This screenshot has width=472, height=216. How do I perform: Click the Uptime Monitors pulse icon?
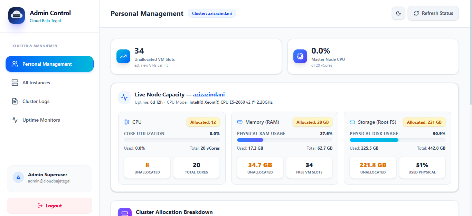coord(15,120)
